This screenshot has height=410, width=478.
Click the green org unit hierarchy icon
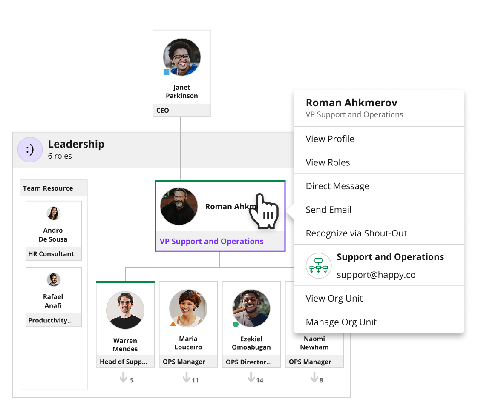click(x=318, y=266)
